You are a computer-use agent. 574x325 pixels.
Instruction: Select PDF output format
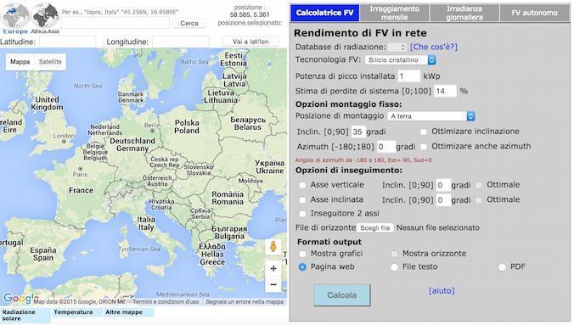502,267
